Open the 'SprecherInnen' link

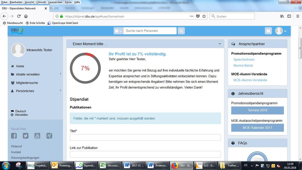244,59
